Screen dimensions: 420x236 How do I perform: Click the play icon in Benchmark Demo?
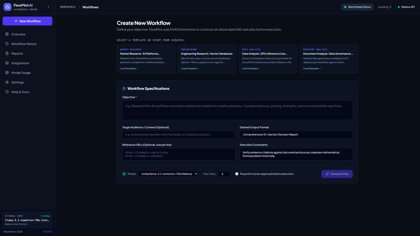[x=345, y=7]
